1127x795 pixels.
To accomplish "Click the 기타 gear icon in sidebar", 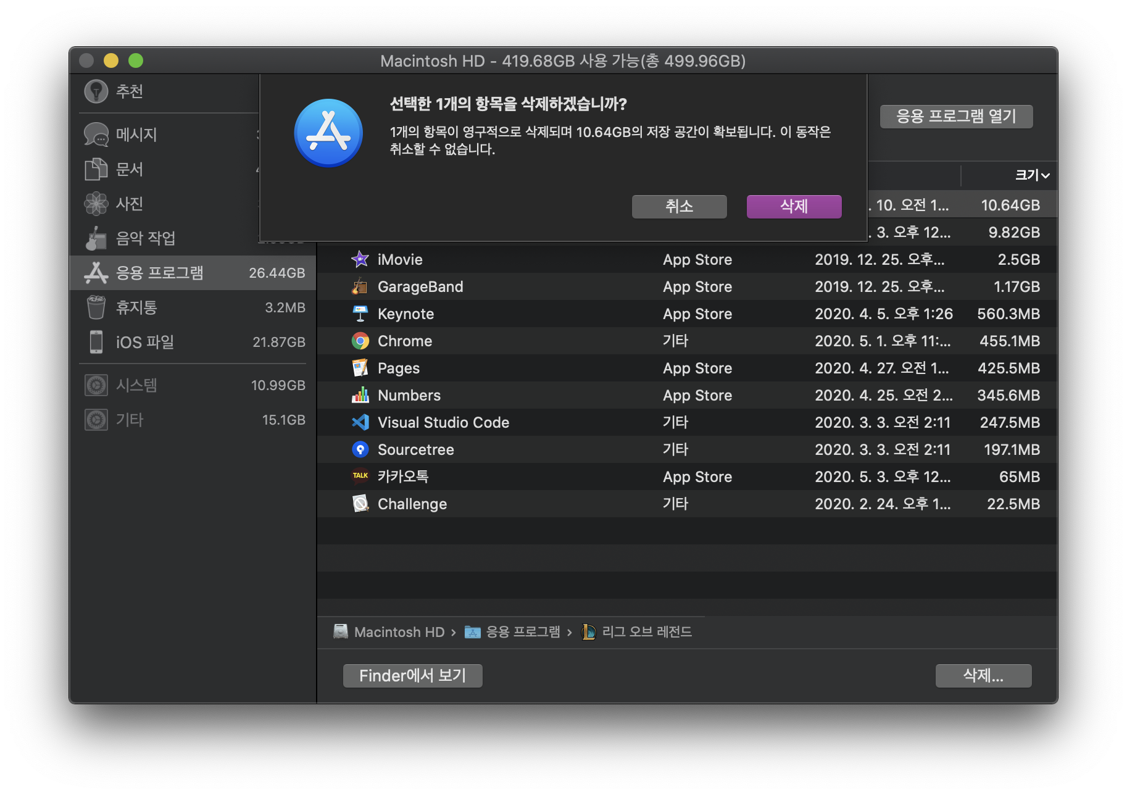I will [96, 420].
